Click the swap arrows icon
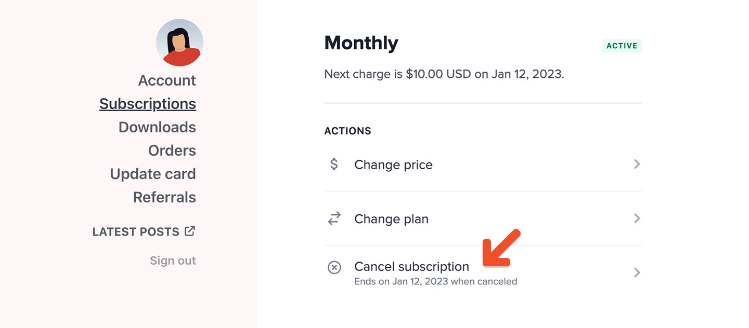Viewport: 749px width, 328px height. click(334, 218)
